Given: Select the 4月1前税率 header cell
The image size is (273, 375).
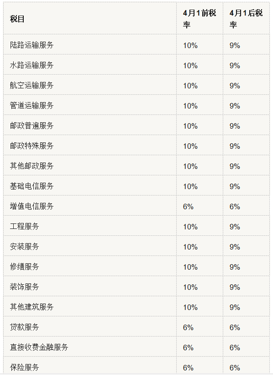Looking at the screenshot, I should (x=199, y=19).
